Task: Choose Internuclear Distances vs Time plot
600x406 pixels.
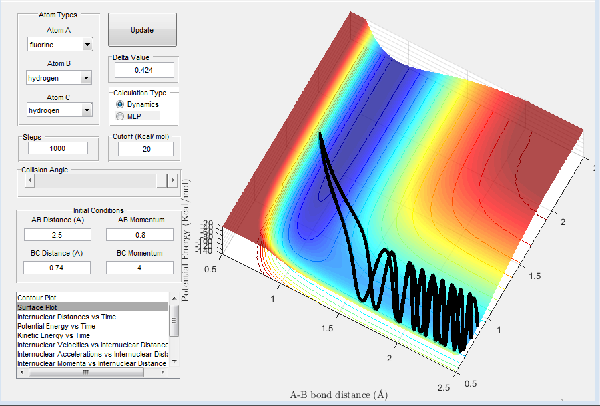Action: tap(92, 317)
